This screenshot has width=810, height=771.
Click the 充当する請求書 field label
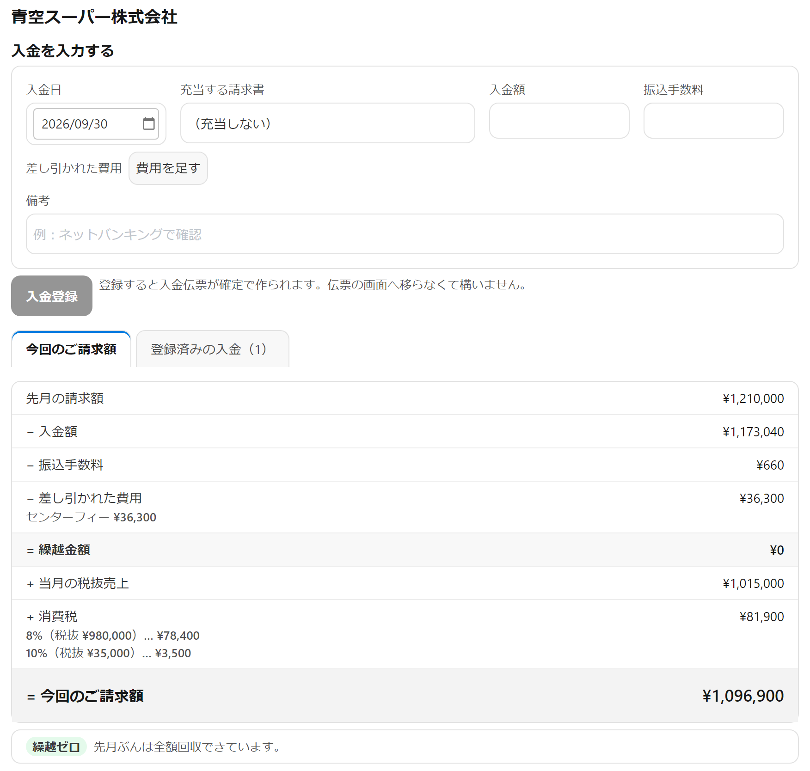pyautogui.click(x=222, y=90)
